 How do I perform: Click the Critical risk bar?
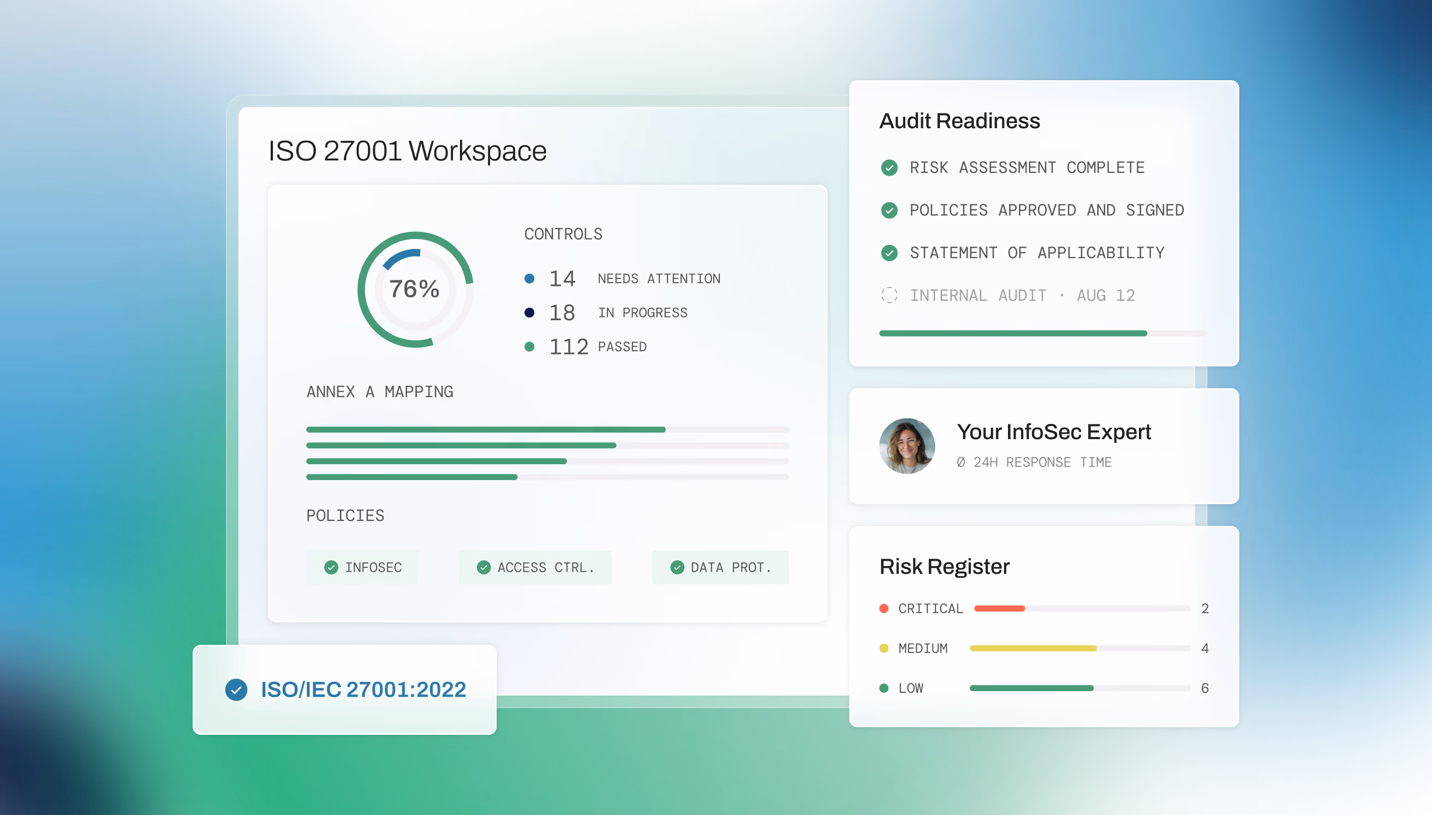(x=1082, y=608)
